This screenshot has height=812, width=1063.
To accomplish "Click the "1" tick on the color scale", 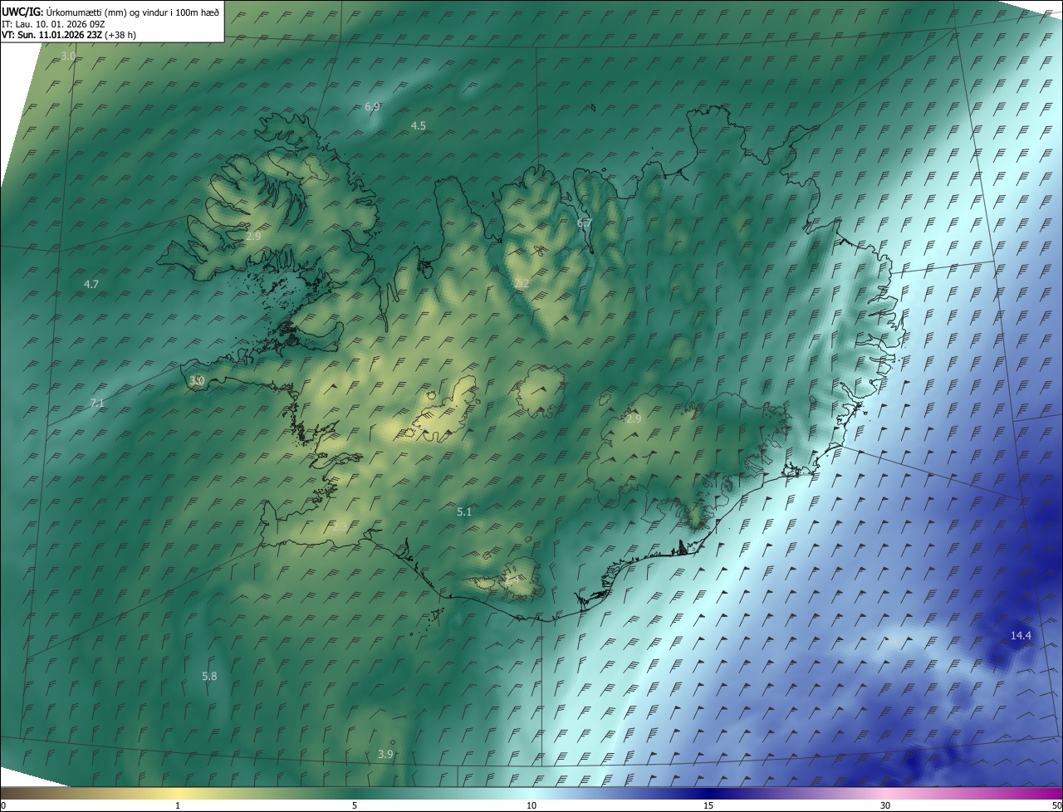I will click(178, 805).
